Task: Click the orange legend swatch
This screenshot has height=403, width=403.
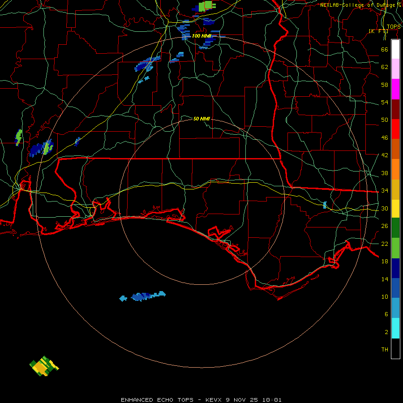Action: pyautogui.click(x=395, y=169)
